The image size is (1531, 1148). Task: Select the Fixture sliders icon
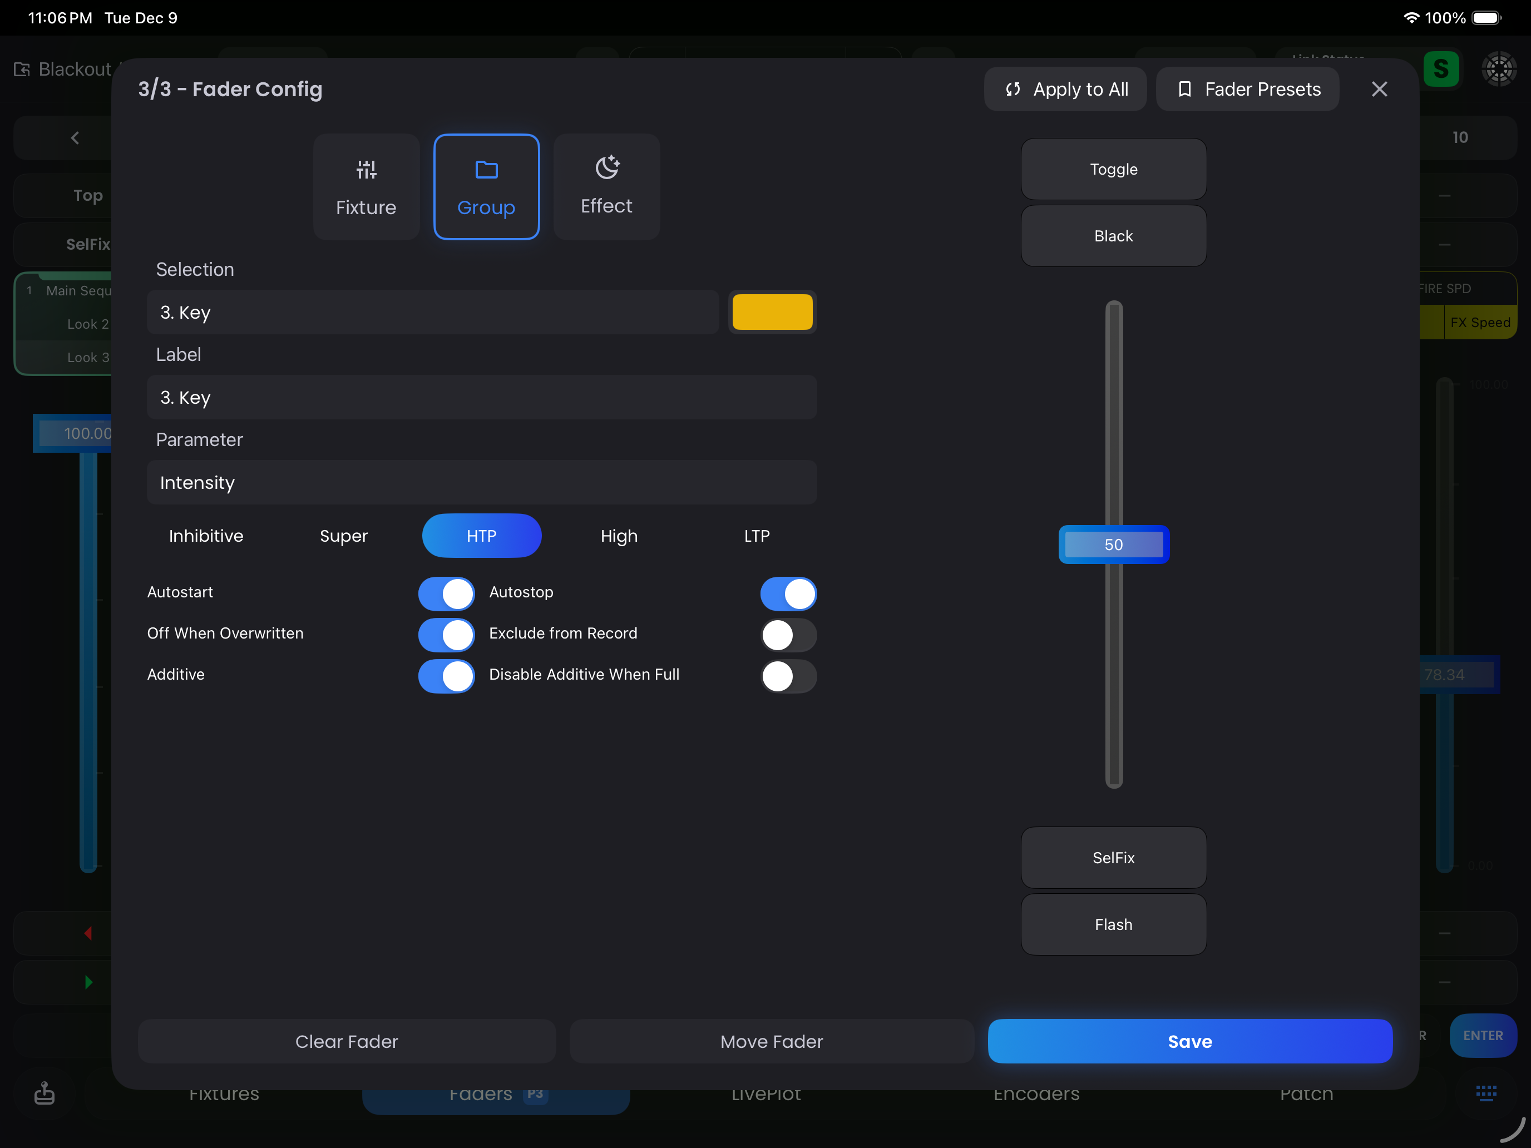point(366,170)
